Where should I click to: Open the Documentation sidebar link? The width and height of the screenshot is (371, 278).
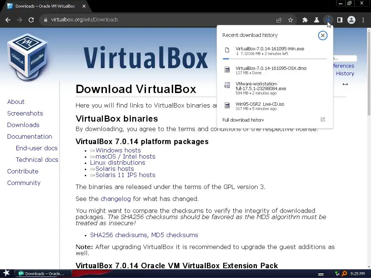(x=30, y=136)
